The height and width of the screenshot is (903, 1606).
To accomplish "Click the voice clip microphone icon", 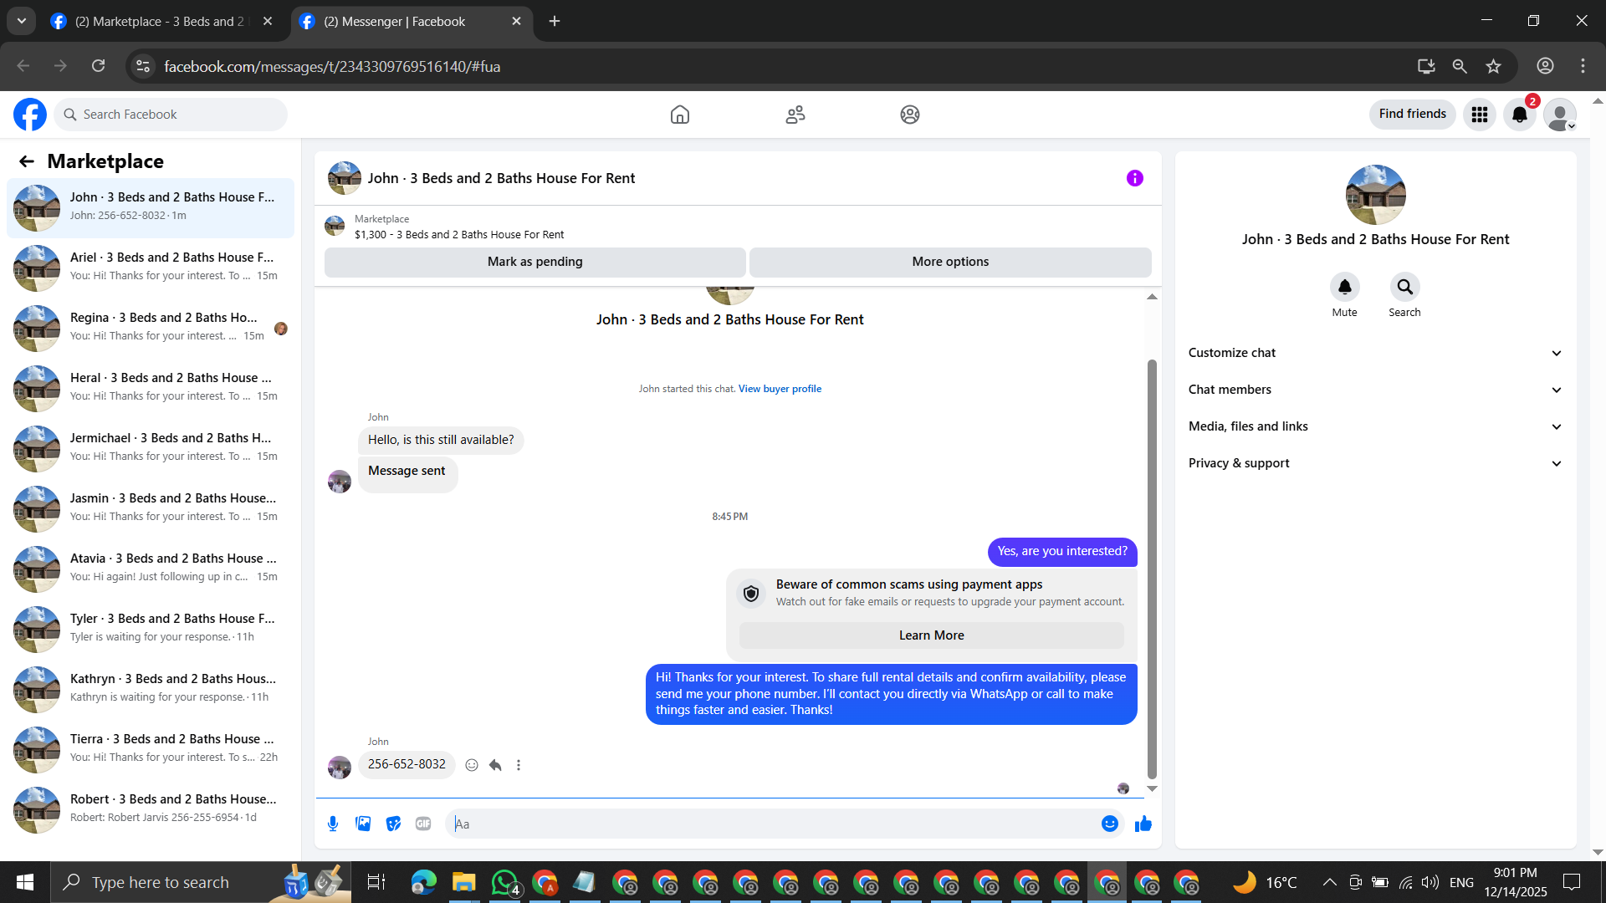I will 333,824.
